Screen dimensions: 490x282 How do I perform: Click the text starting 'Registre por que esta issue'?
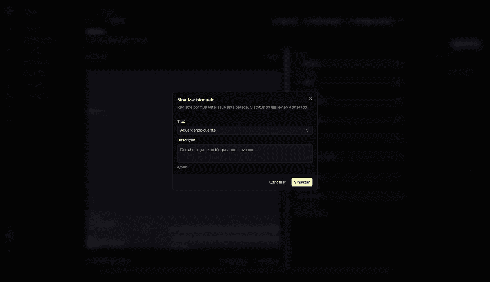pos(242,107)
